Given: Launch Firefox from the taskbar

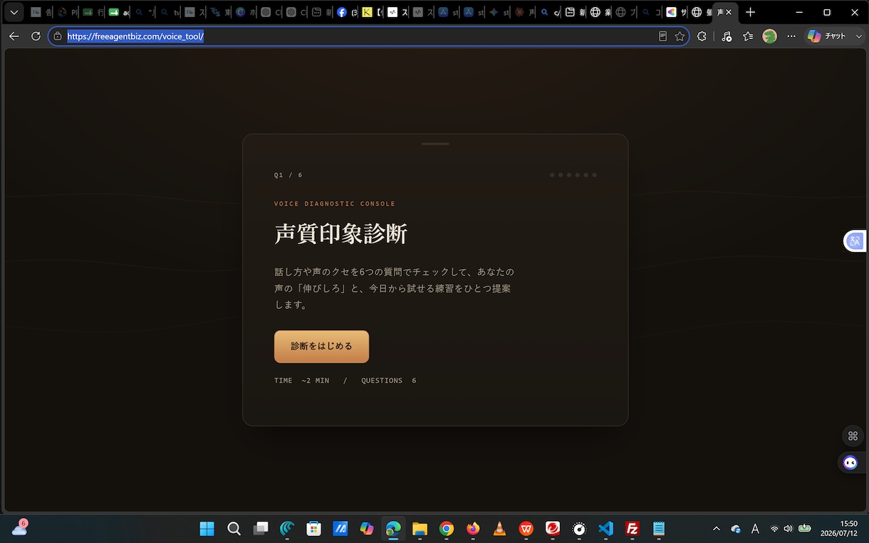Looking at the screenshot, I should (x=473, y=529).
